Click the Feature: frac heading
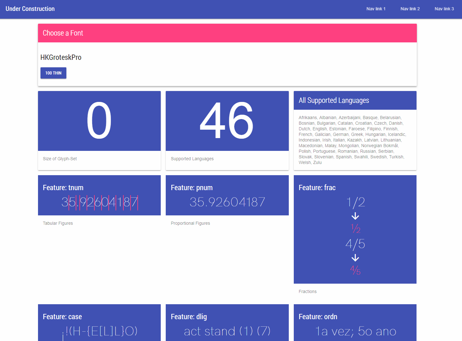The height and width of the screenshot is (341, 462). click(x=317, y=188)
